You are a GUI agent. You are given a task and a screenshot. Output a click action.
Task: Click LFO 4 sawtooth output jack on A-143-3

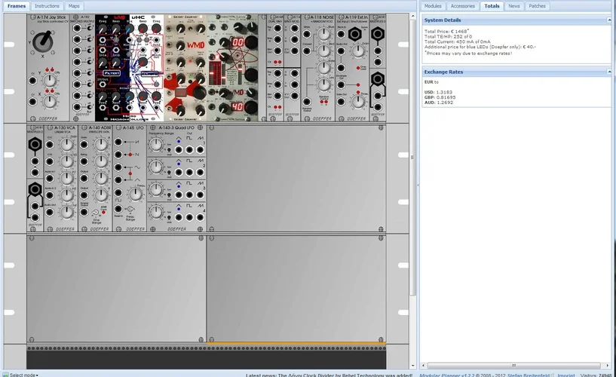tap(200, 217)
